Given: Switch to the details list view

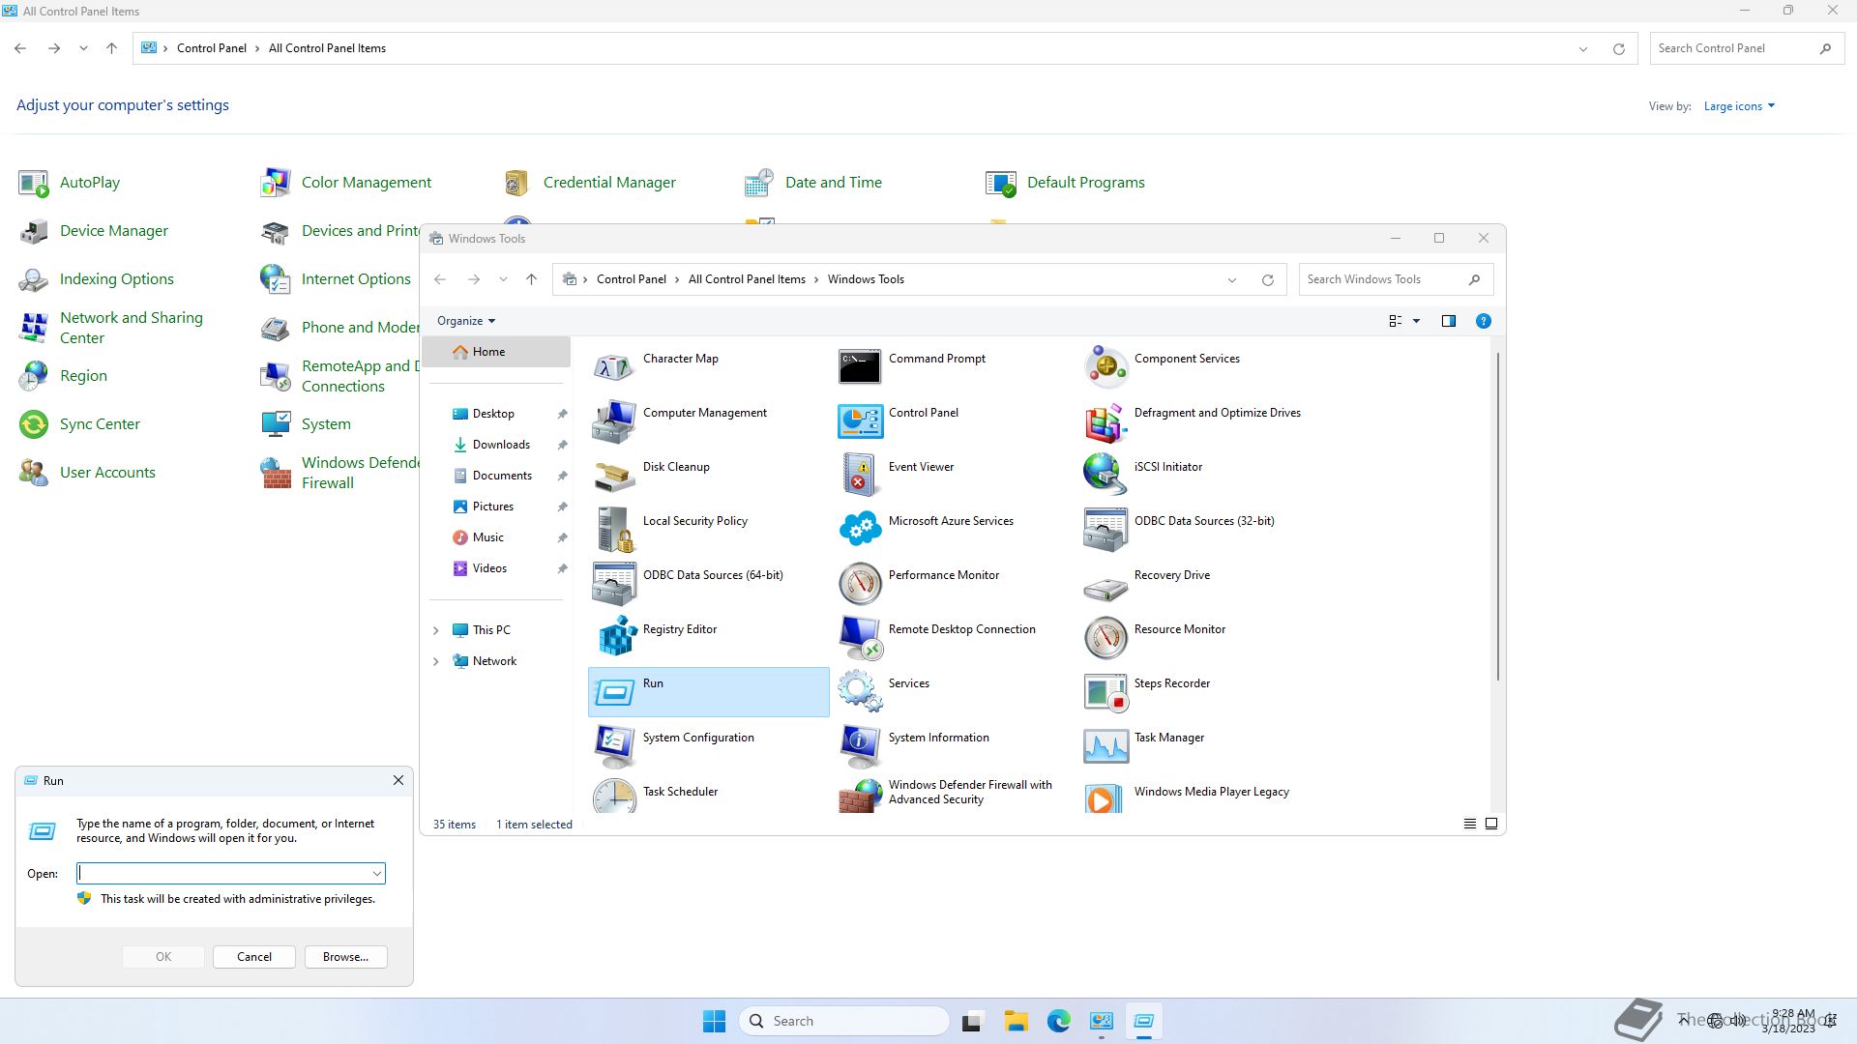Looking at the screenshot, I should (1469, 824).
